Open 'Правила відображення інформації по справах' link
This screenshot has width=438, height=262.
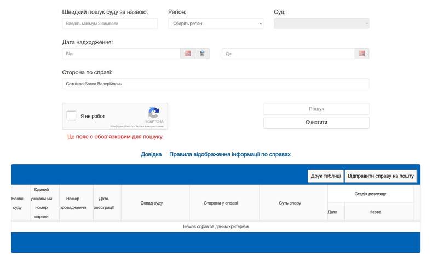click(229, 154)
